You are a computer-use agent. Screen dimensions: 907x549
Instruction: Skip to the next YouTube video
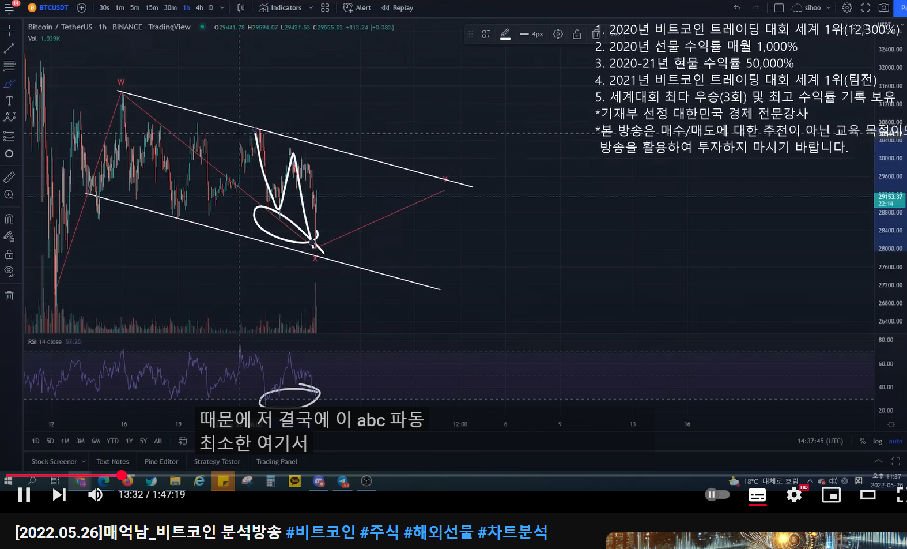coord(59,495)
